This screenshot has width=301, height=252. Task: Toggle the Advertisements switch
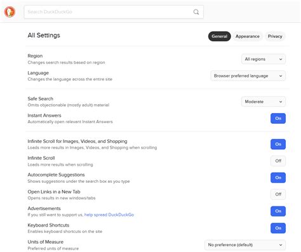278,211
